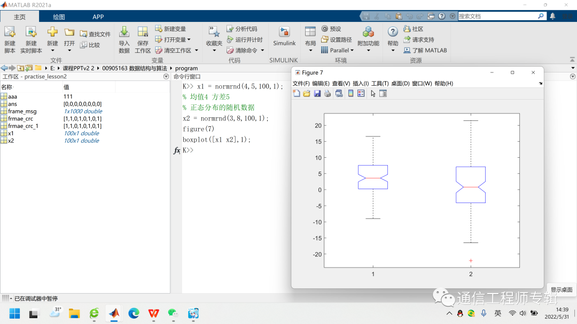The image size is (577, 324).
Task: Click insert colorbar icon in Figure 7
Action: pyautogui.click(x=350, y=94)
